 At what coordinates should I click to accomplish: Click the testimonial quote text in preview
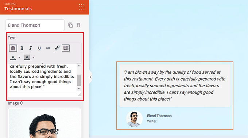pos(175,86)
